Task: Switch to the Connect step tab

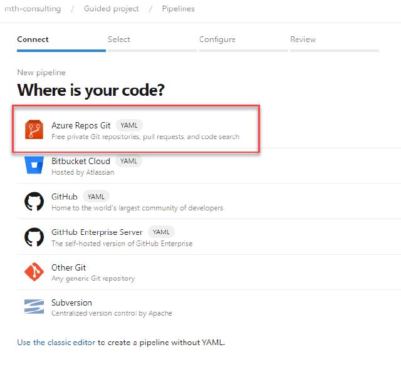Action: pos(33,39)
